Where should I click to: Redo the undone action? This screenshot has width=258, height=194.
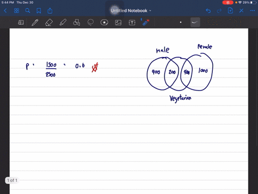point(219,11)
